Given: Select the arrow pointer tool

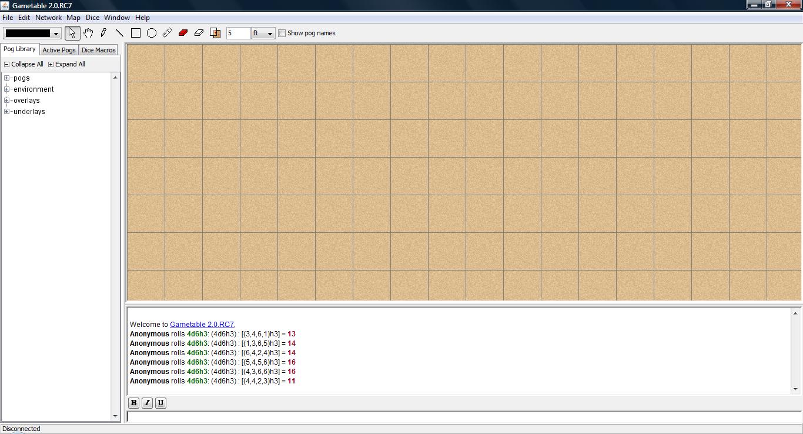Looking at the screenshot, I should pyautogui.click(x=72, y=33).
